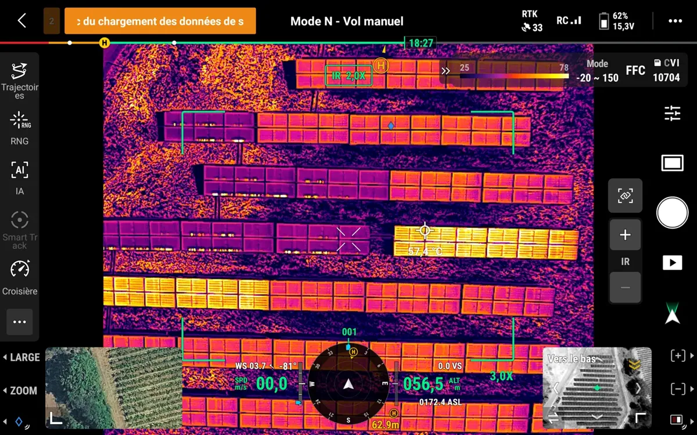Open the orange data loading notification banner
This screenshot has width=697, height=435.
160,21
